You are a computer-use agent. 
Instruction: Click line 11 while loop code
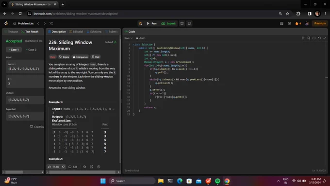click(184, 80)
